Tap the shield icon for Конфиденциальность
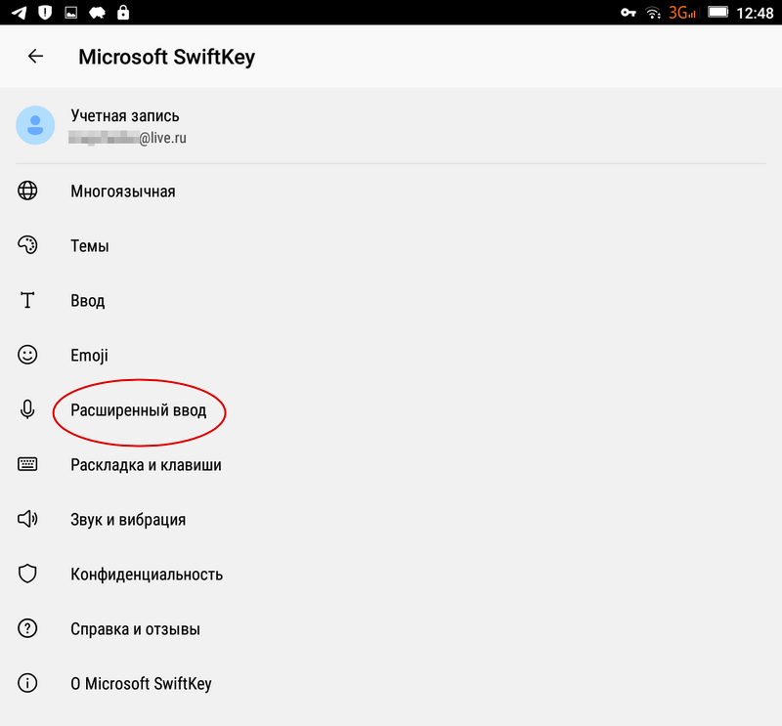 (27, 574)
